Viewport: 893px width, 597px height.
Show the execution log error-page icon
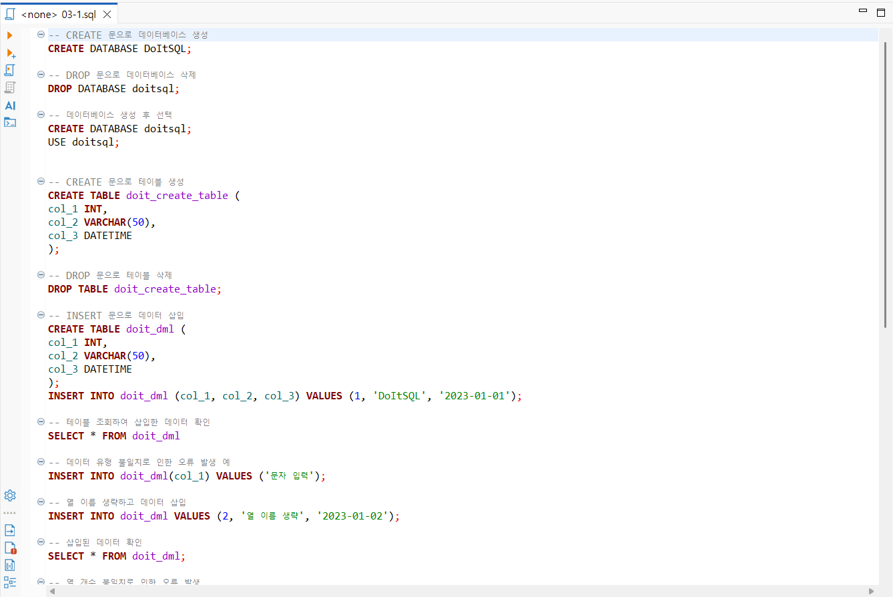point(10,548)
